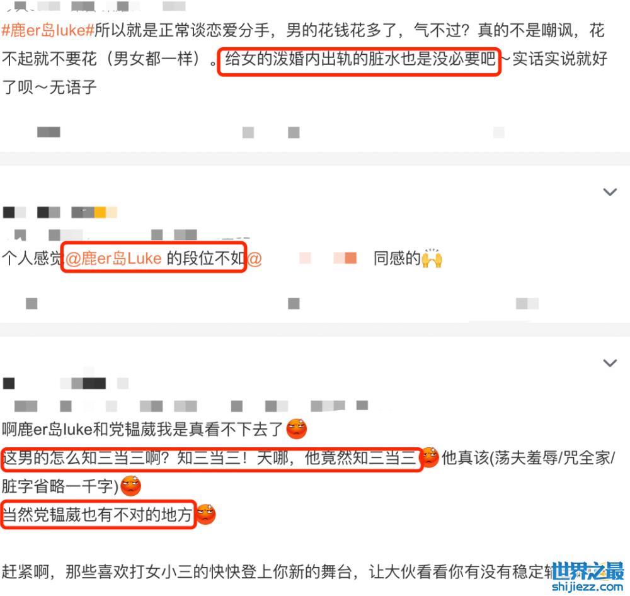Open the @鹿er岛Luke mentioned profile

point(113,258)
